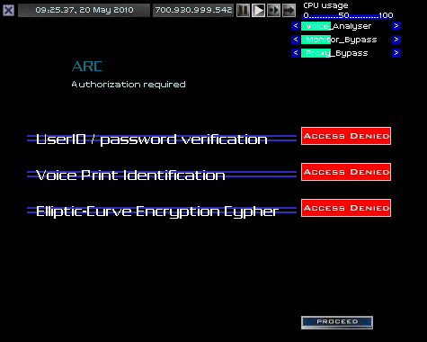Decrease CPU priority of Voice_Analyser
427x342 pixels.
coord(296,26)
